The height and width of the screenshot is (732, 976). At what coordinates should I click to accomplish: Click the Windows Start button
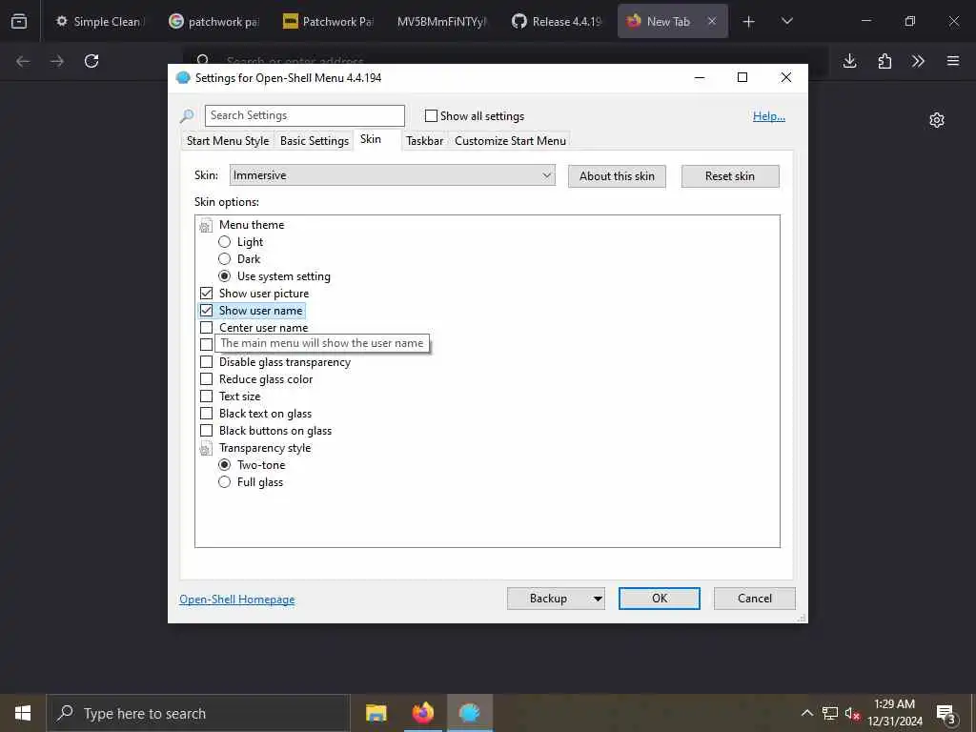23,713
